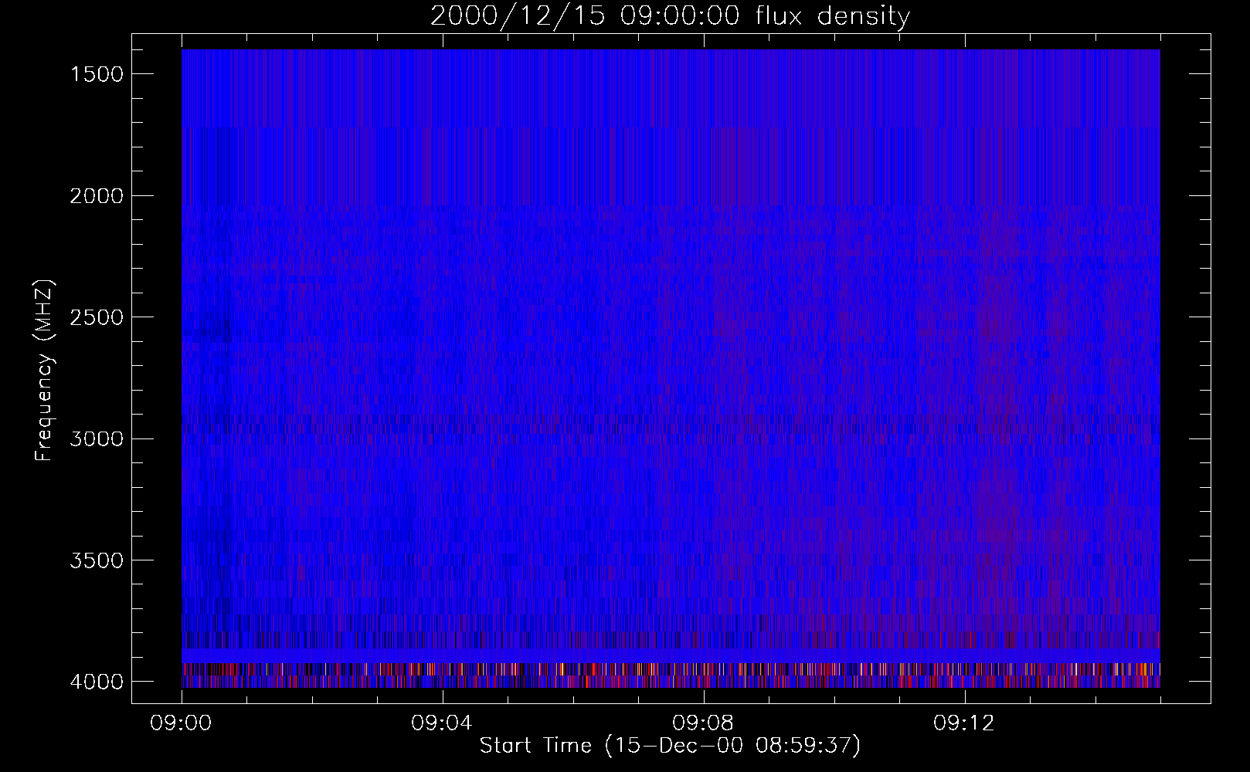This screenshot has width=1250, height=772.
Task: Click the 3000 frequency tick label
Action: [x=97, y=438]
